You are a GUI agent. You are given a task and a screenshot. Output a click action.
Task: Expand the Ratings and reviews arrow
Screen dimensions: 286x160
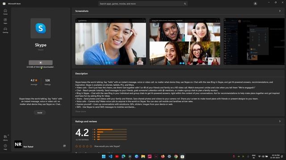(280, 121)
